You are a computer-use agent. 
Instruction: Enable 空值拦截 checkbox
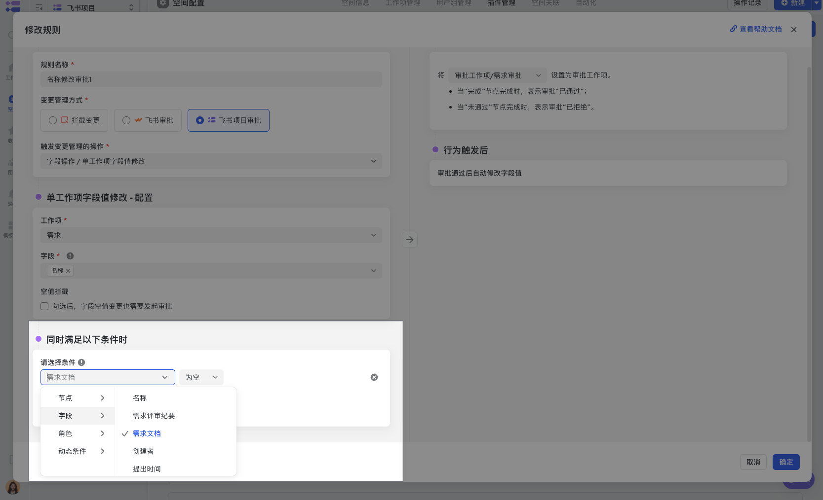(44, 306)
